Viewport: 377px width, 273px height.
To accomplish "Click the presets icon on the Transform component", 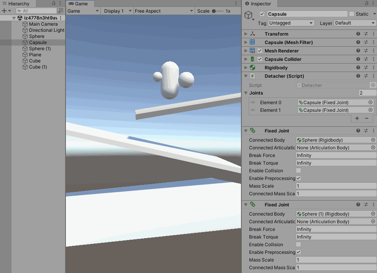I will point(366,34).
